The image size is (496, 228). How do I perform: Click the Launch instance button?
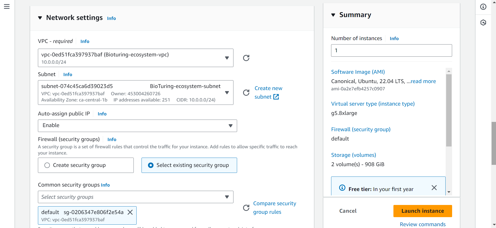423,211
